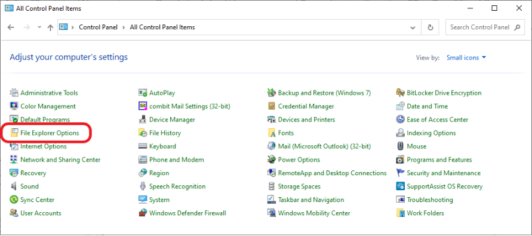Open the Ease of Access Center link
532x236 pixels.
click(437, 120)
